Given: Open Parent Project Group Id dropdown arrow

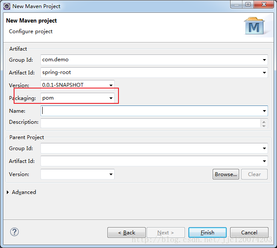Looking at the screenshot, I should click(264, 148).
